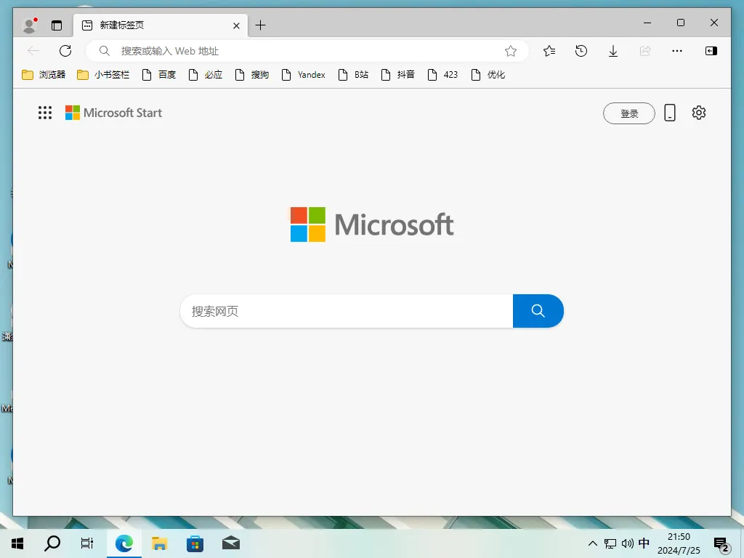The width and height of the screenshot is (744, 558).
Task: Reload the page with the refresh icon
Action: point(65,51)
